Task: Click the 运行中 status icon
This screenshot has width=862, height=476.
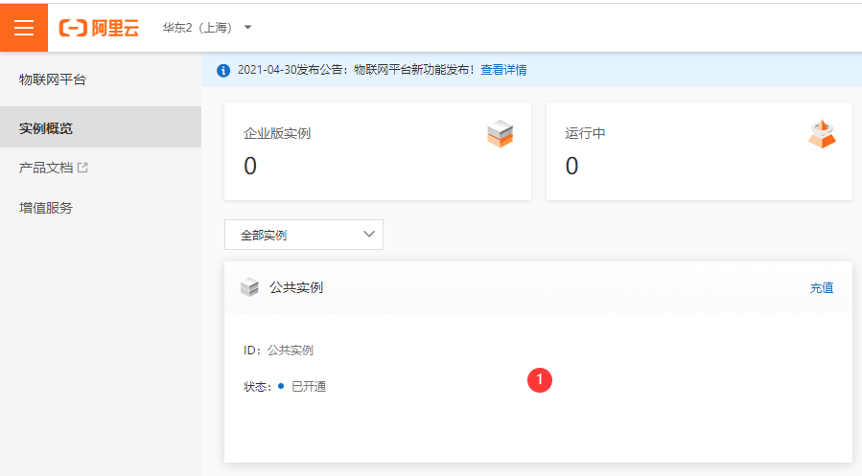Action: [822, 134]
